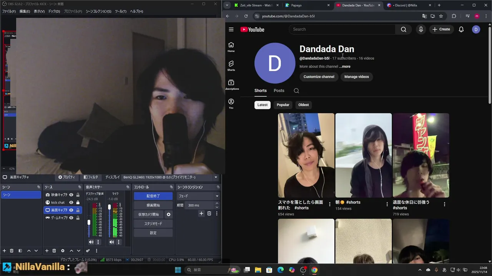Open Chrome extensions puzzle icon
This screenshot has width=492, height=276.
coord(454,16)
